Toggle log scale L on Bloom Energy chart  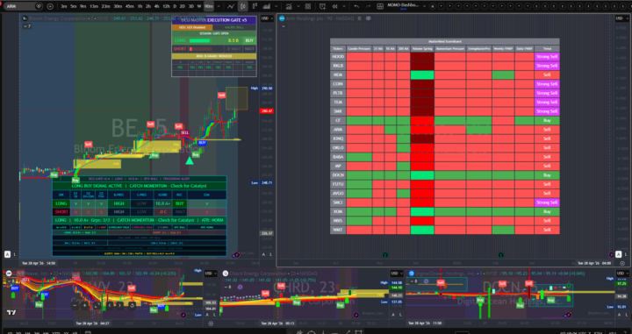pos(15,254)
